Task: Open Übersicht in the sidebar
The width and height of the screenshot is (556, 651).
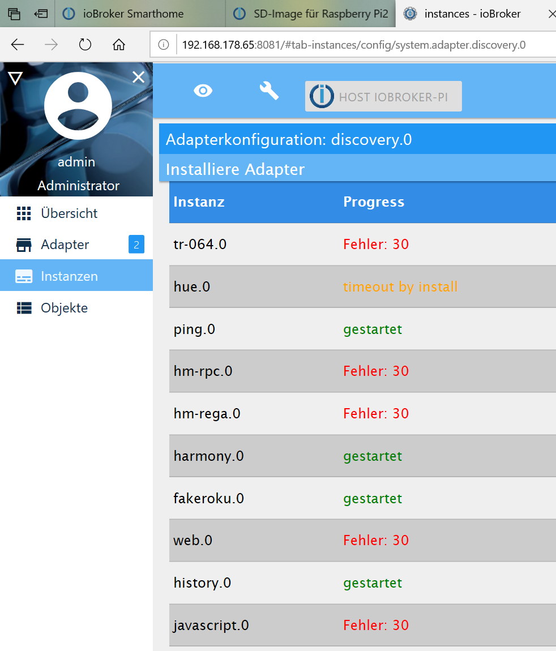Action: point(76,213)
